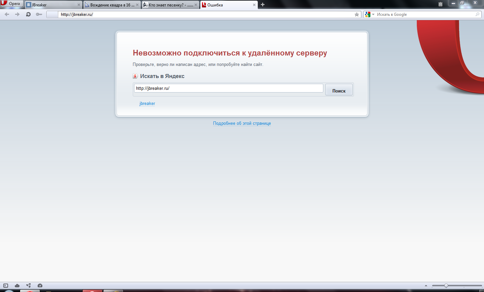
Task: Toggle the side panel from the status bar
Action: [6, 286]
